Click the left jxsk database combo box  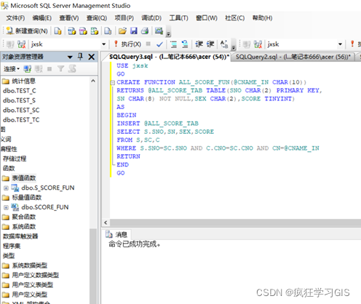pyautogui.click(x=68, y=44)
